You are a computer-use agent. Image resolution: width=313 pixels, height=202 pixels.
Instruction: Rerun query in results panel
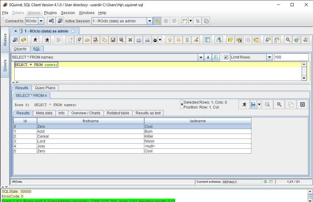(x=244, y=105)
